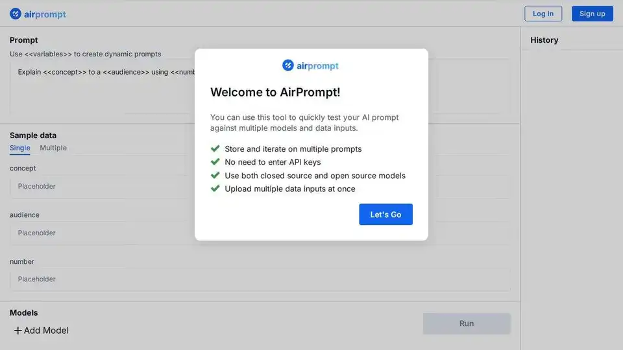Click checkmark beside Upload multiple data inputs
This screenshot has width=623, height=350.
(x=215, y=188)
